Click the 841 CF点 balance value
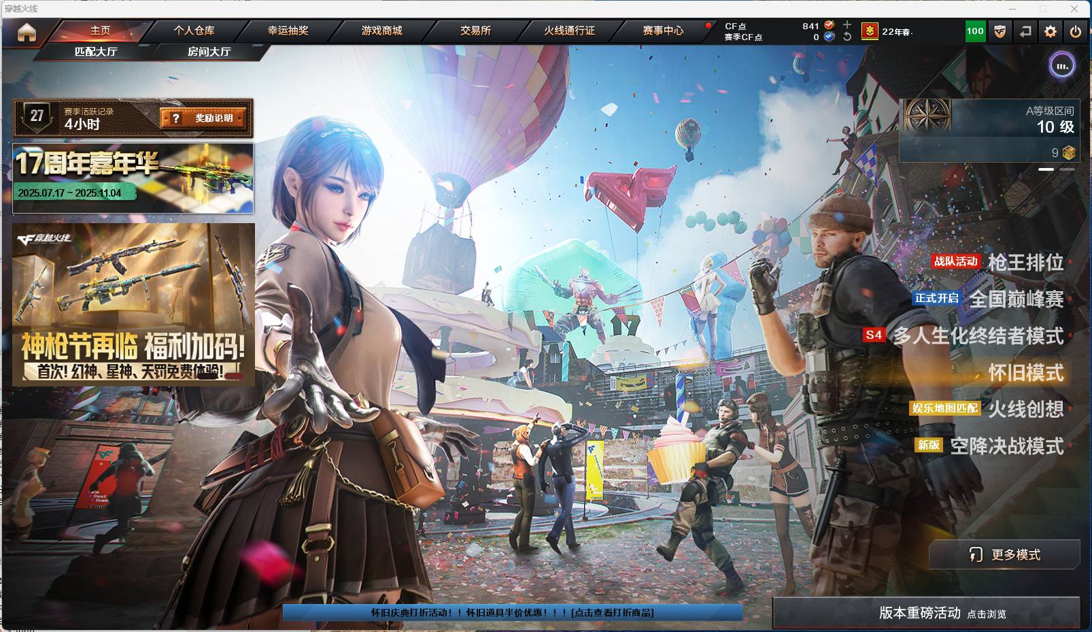Image resolution: width=1092 pixels, height=632 pixels. (x=811, y=26)
